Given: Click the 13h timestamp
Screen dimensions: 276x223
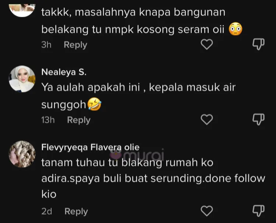Looking at the screenshot, I should 48,120.
